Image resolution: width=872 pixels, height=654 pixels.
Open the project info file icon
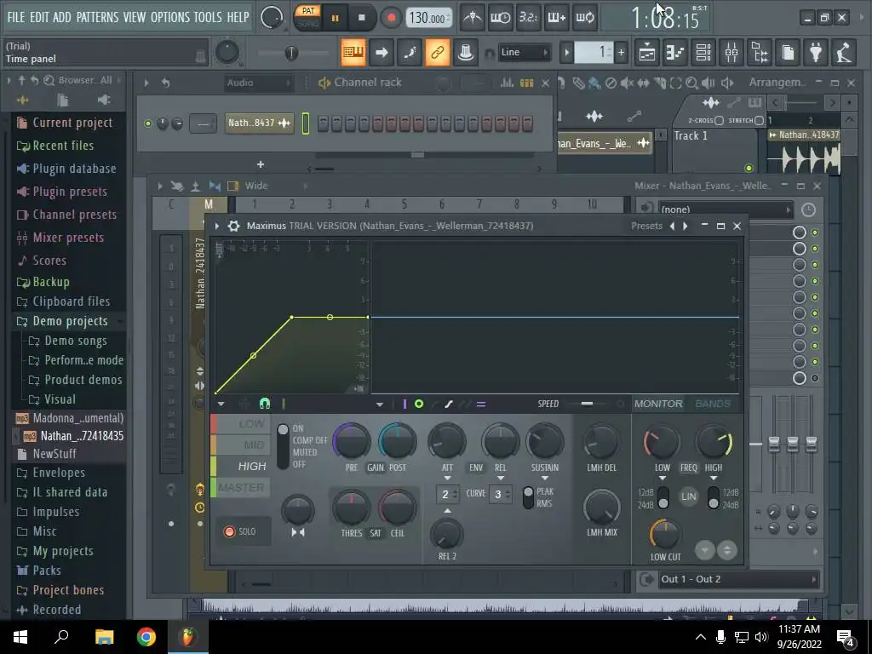click(788, 53)
